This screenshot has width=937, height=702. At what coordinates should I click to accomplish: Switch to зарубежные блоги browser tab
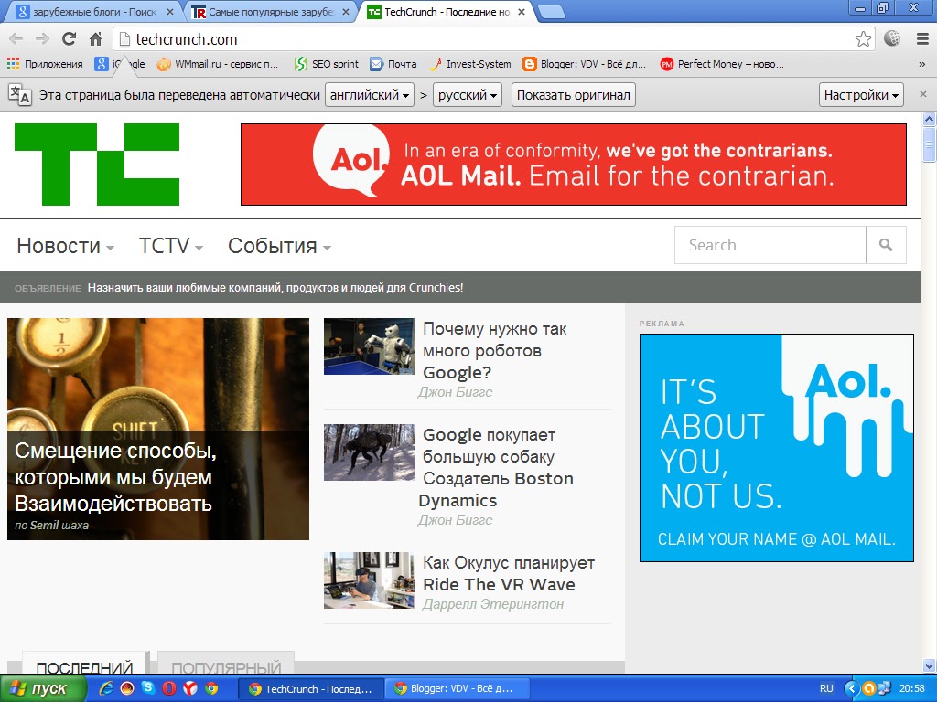(94, 12)
